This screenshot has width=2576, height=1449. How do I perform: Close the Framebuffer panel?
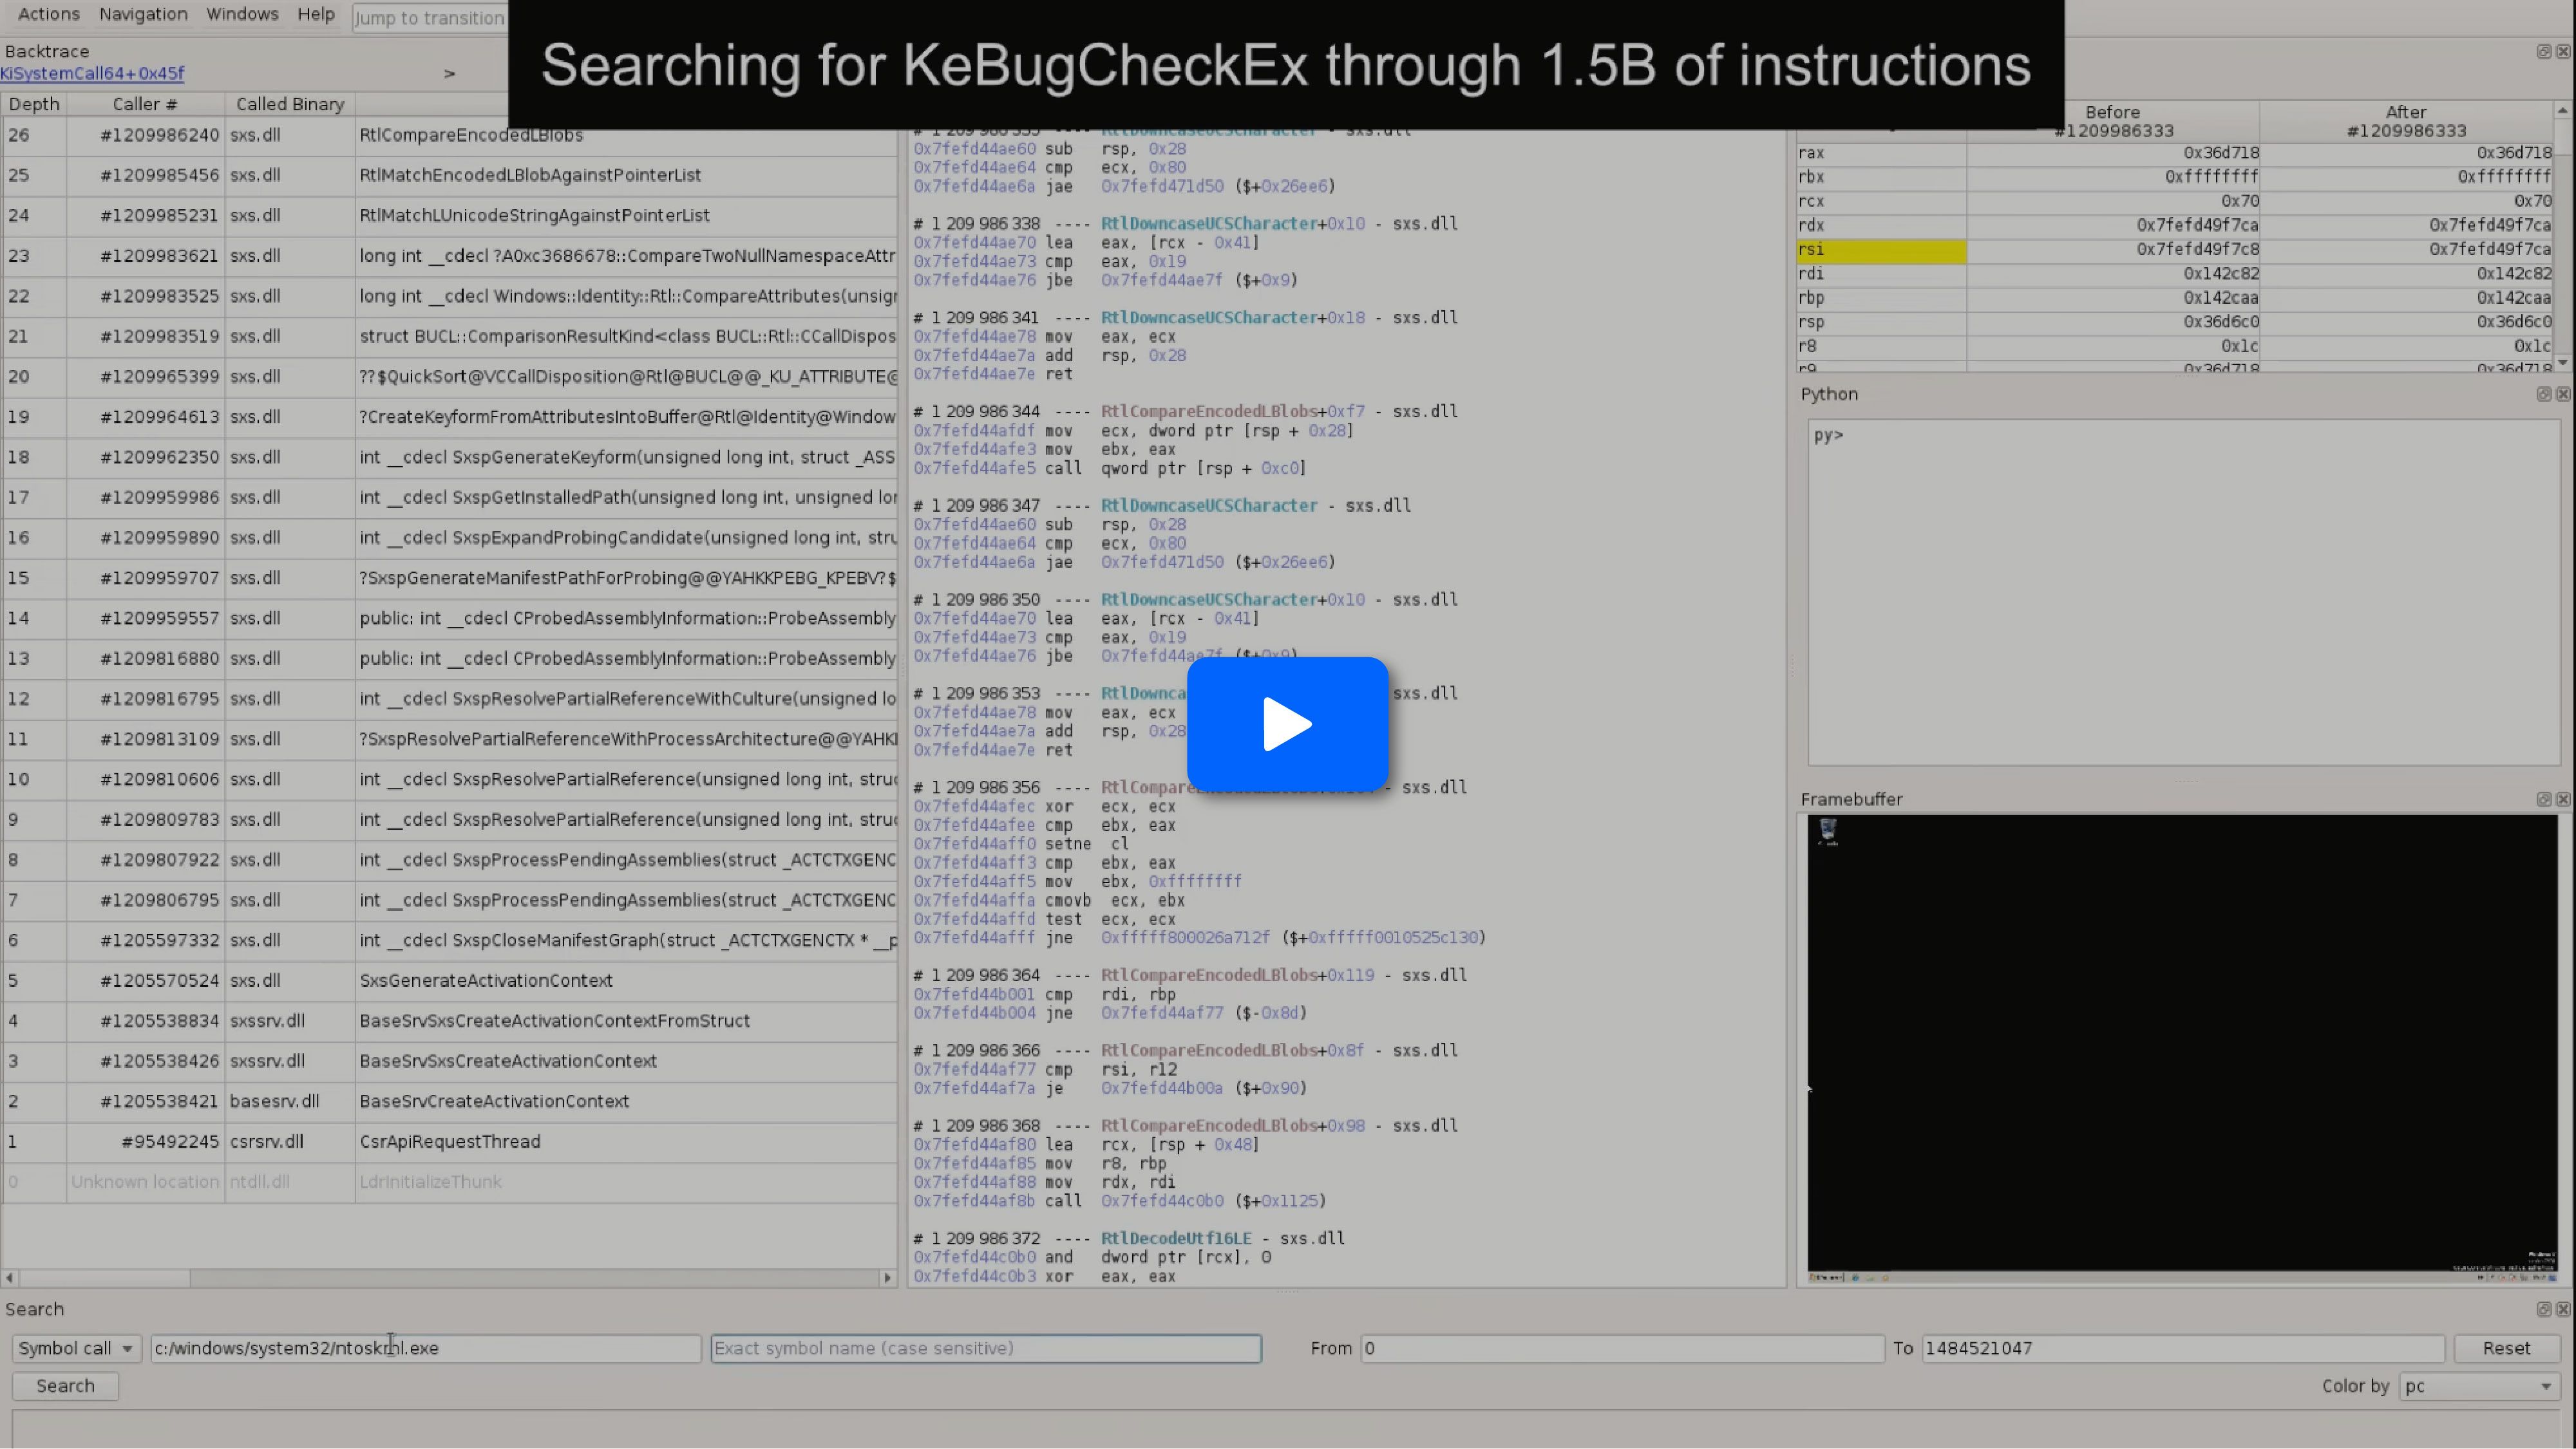coord(2563,799)
